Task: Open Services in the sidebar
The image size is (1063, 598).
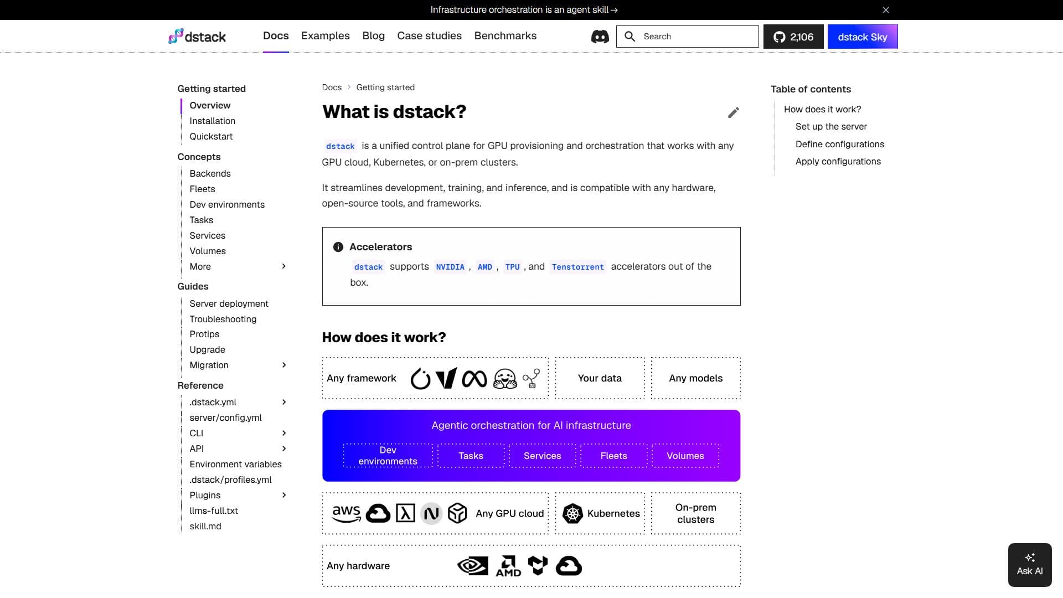Action: coord(207,235)
